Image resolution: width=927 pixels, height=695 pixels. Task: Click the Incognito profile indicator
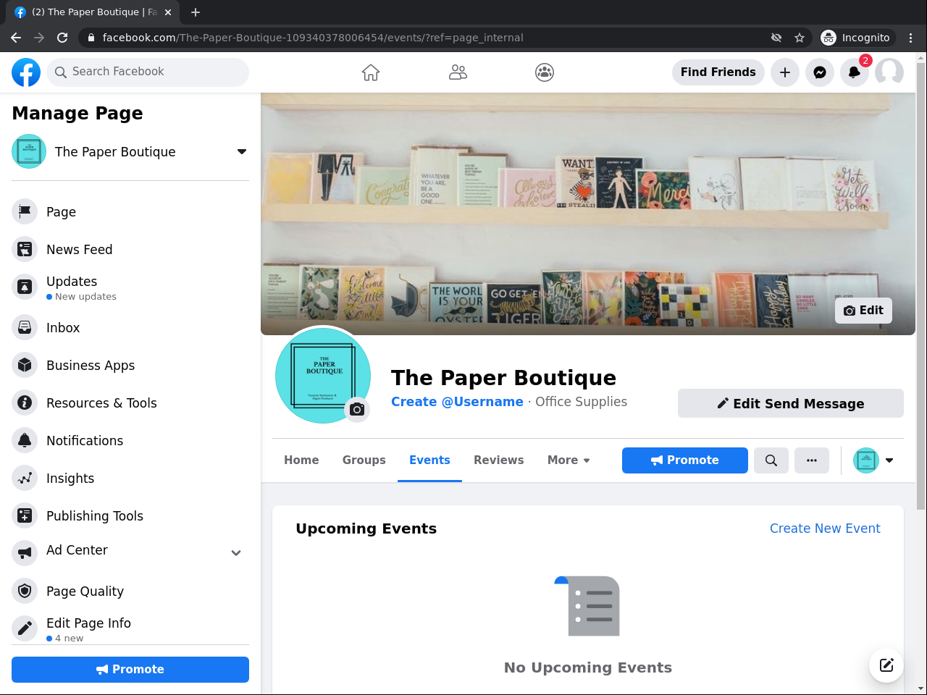tap(856, 38)
